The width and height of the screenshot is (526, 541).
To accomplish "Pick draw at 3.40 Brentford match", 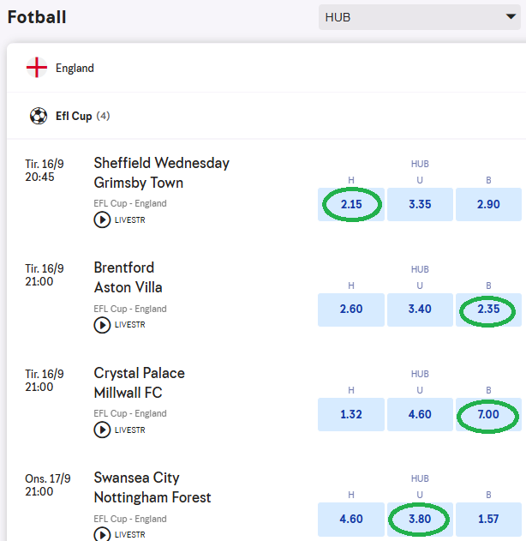I will tap(420, 310).
